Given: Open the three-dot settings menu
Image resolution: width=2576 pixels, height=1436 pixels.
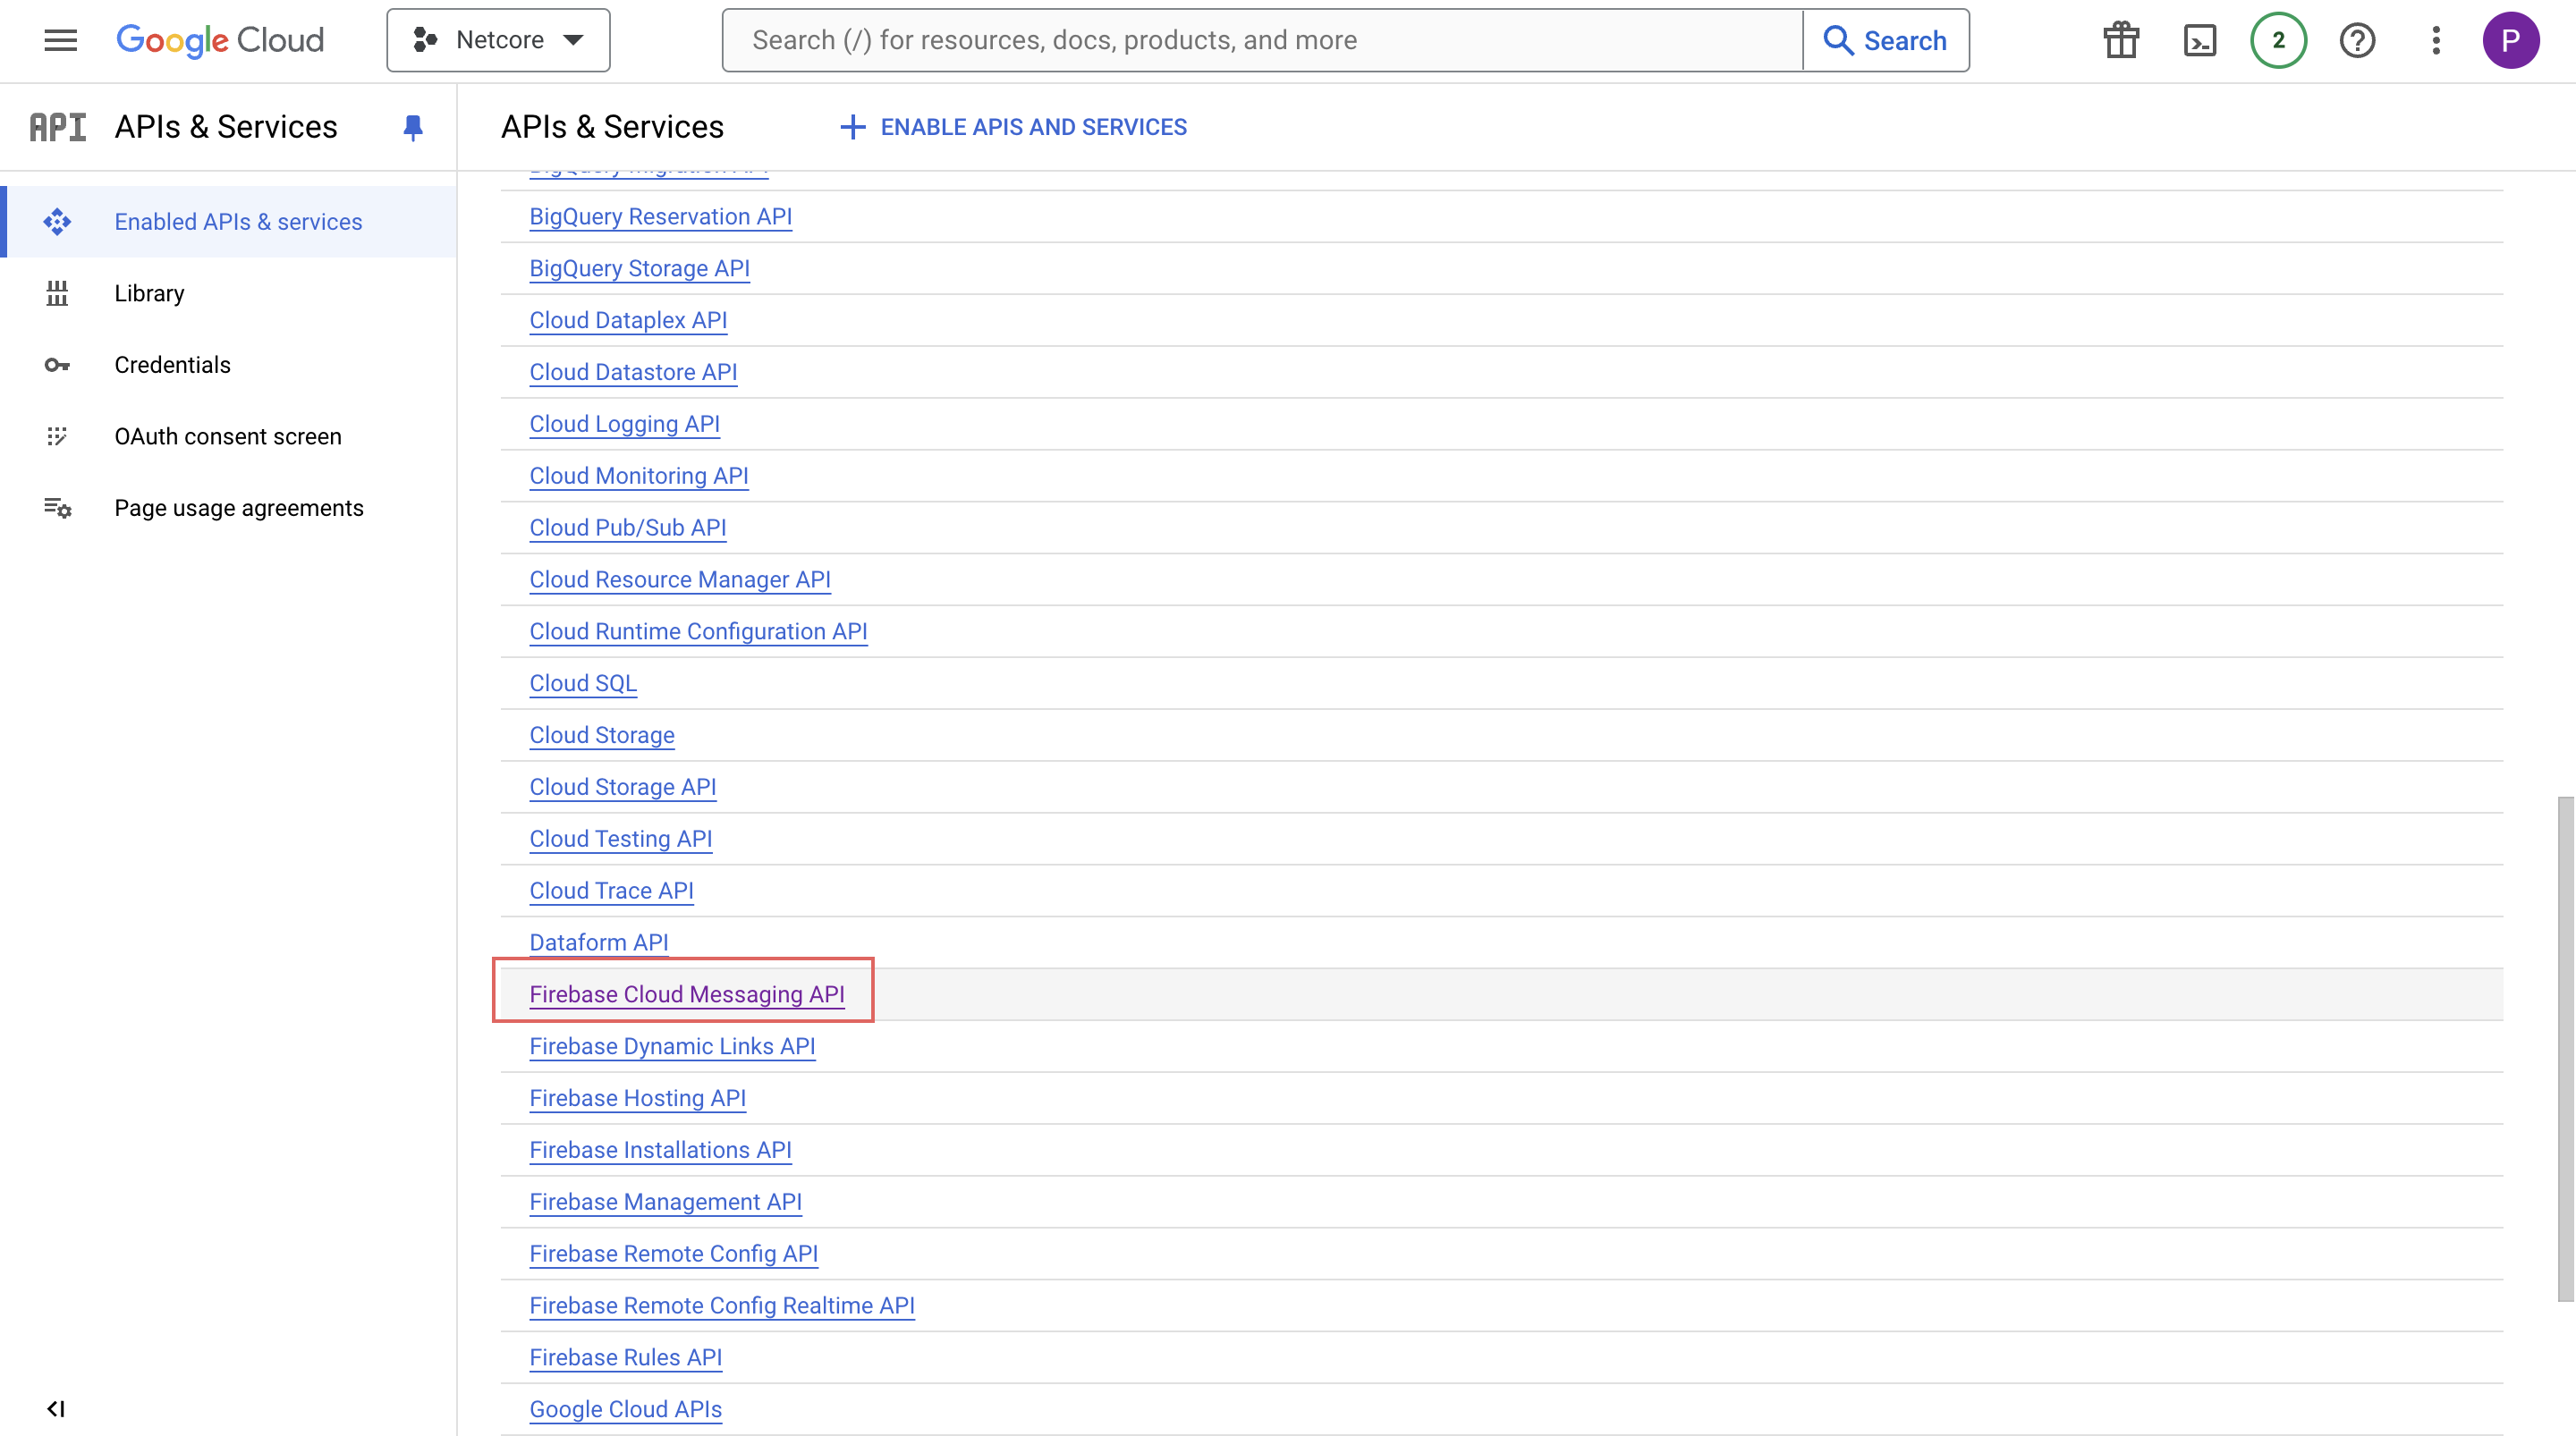Looking at the screenshot, I should 2436,40.
